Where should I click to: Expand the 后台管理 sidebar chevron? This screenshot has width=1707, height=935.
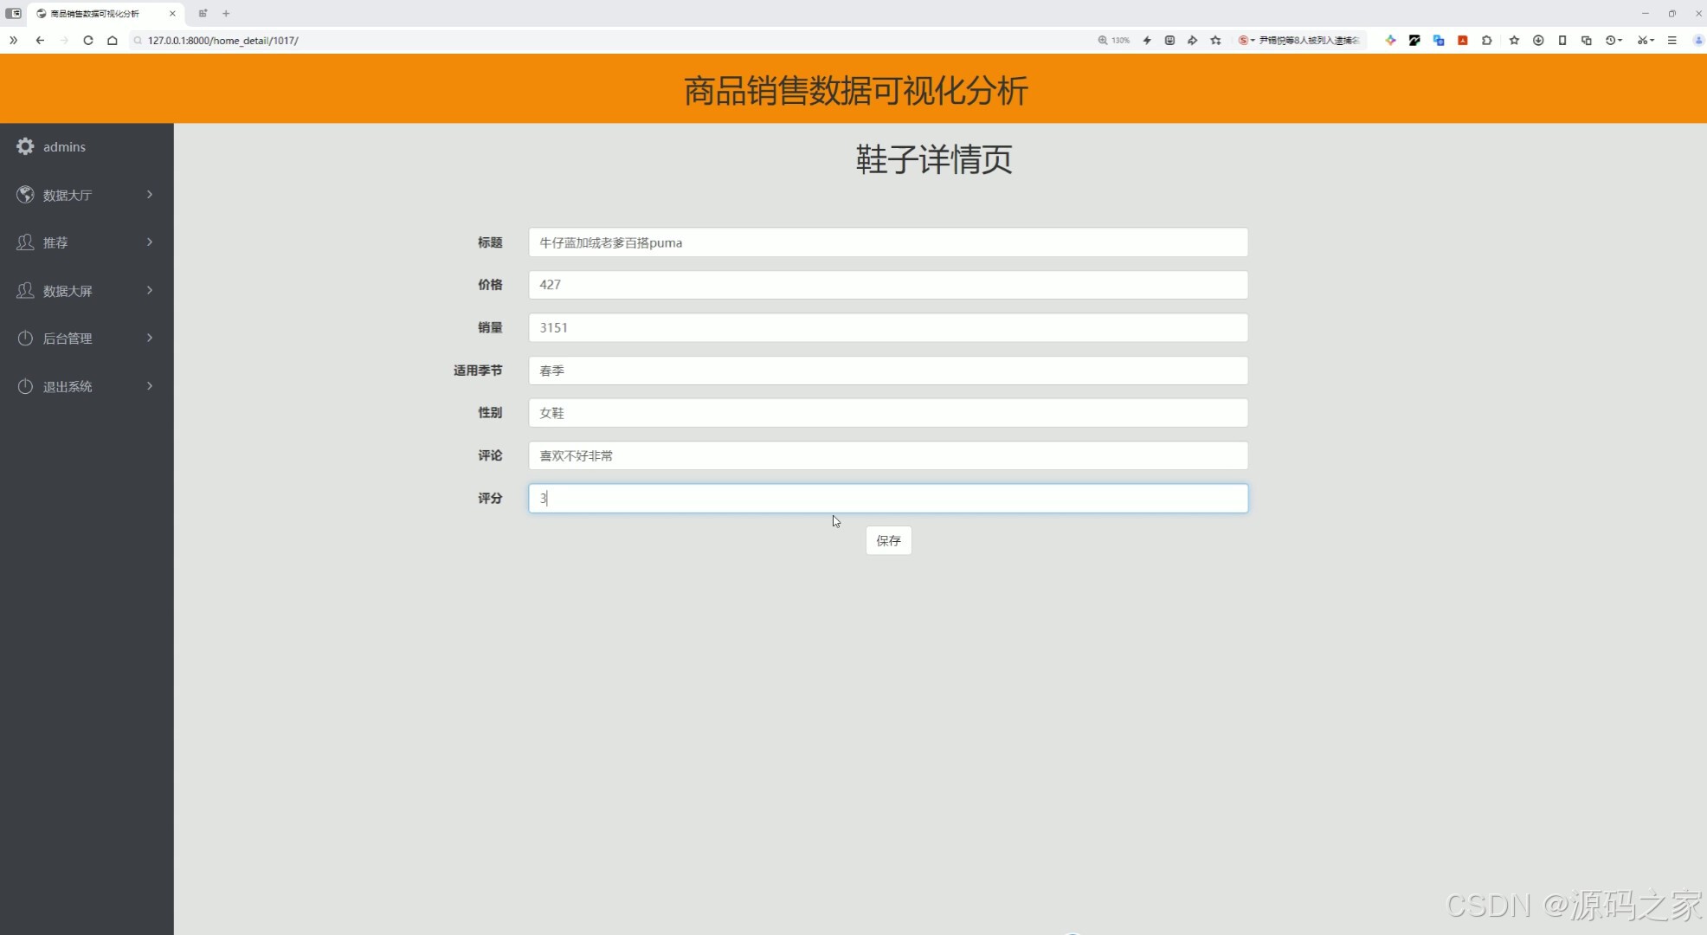click(149, 338)
